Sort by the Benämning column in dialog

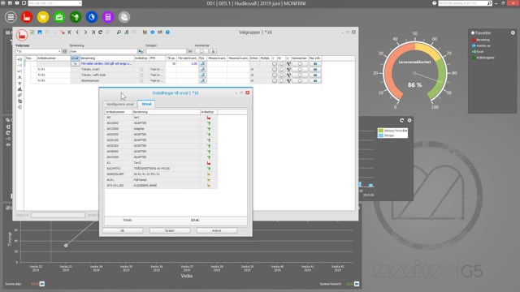[x=166, y=112]
